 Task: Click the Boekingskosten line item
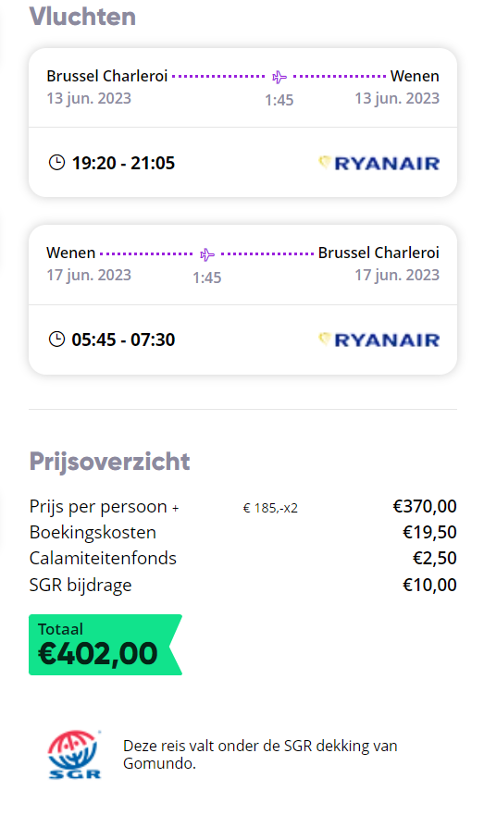point(242,532)
